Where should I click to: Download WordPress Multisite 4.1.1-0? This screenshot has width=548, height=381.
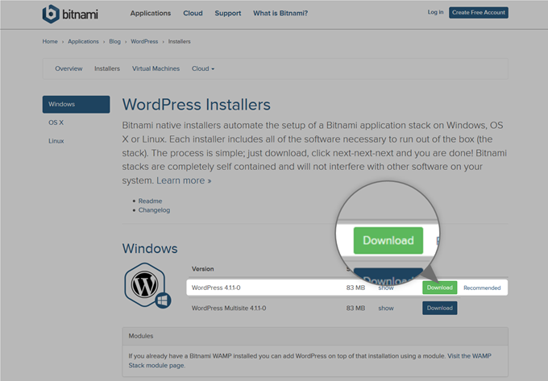pos(440,308)
